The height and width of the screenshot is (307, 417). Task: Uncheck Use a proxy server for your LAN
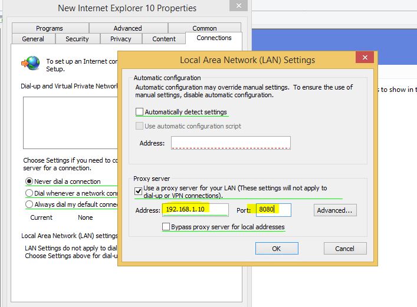point(138,192)
